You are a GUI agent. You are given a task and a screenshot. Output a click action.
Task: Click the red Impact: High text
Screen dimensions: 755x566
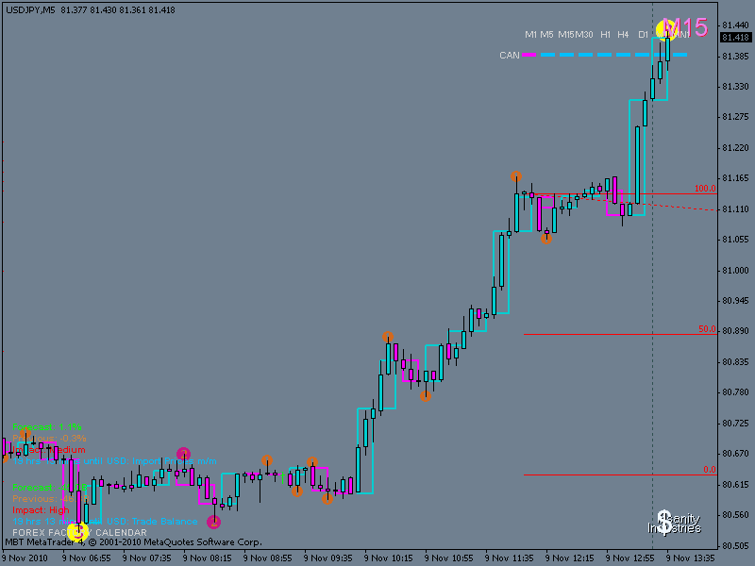[41, 510]
